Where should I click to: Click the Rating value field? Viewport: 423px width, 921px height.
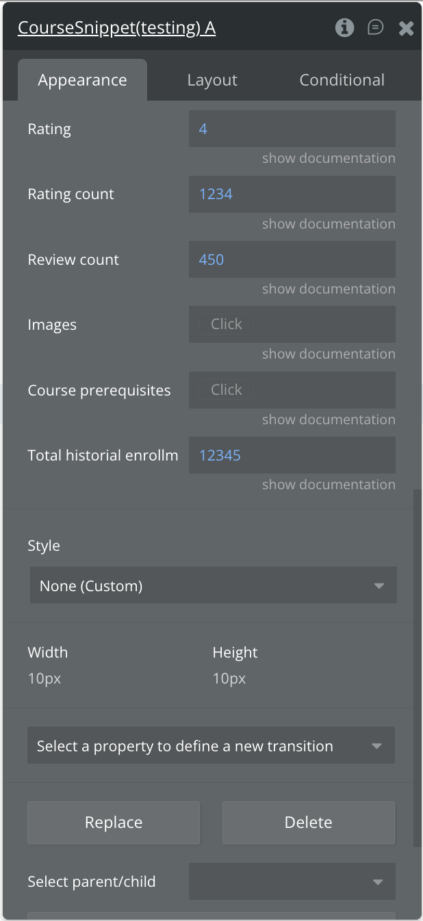292,129
